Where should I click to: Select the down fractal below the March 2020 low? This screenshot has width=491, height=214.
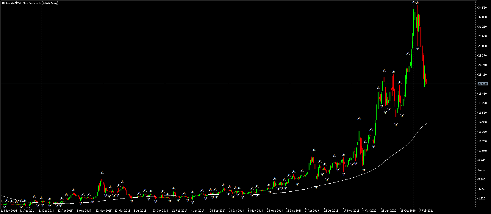click(364, 170)
